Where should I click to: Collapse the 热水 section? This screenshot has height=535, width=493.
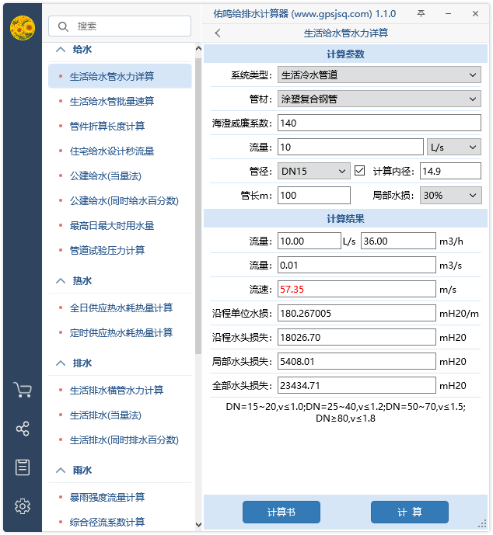click(61, 281)
